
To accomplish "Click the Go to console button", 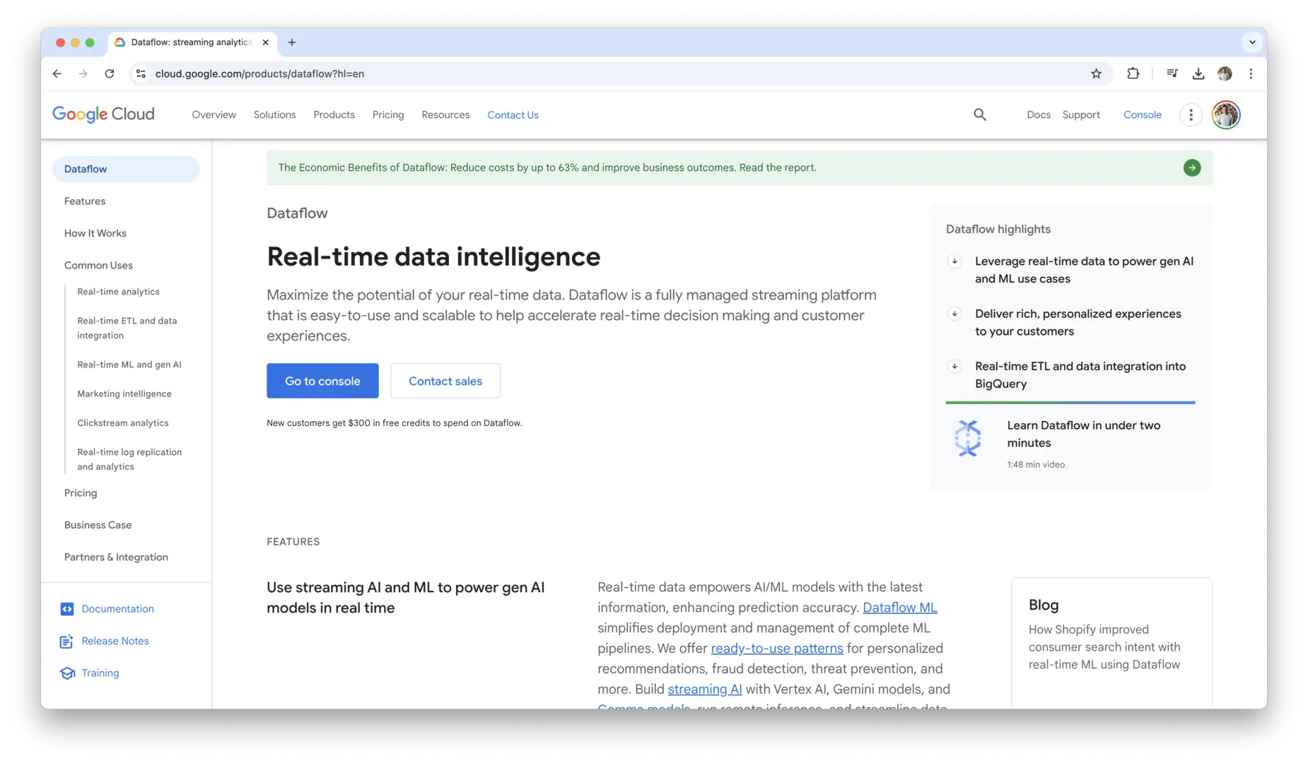I will point(322,381).
